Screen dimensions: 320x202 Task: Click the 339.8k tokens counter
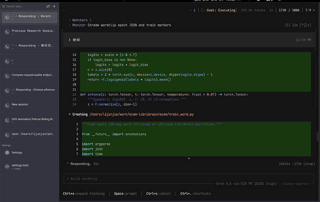pyautogui.click(x=253, y=10)
